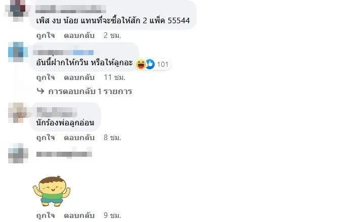Open the blue blurred avatar of the second commenter
The image size is (360, 222).
pos(18,52)
